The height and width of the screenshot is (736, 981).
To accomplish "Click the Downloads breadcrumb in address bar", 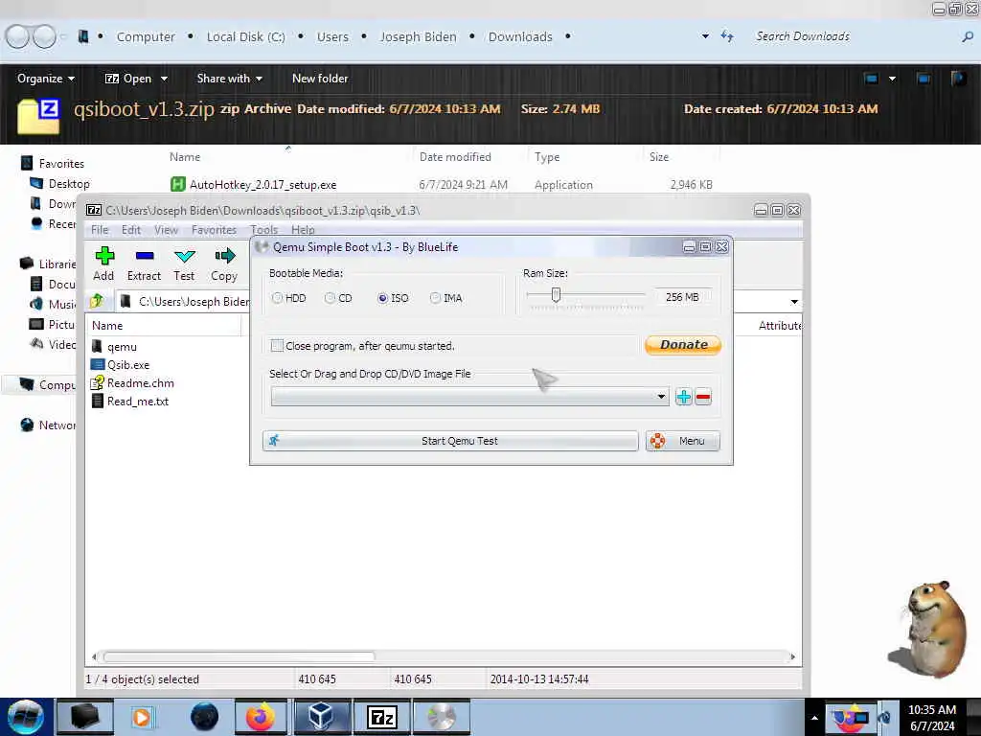I will coord(520,37).
